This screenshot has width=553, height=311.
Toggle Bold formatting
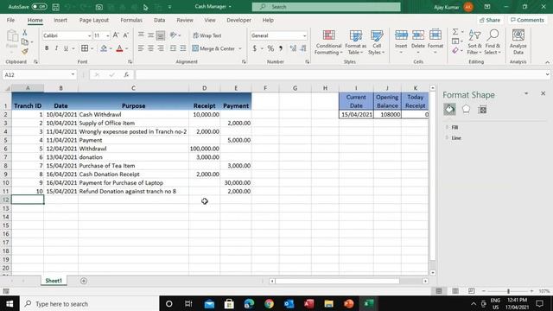(x=47, y=48)
